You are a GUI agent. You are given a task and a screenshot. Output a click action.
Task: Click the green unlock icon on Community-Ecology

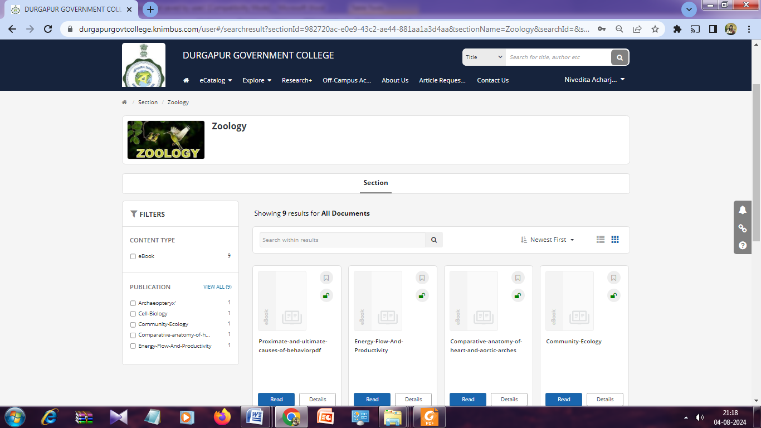pos(613,296)
